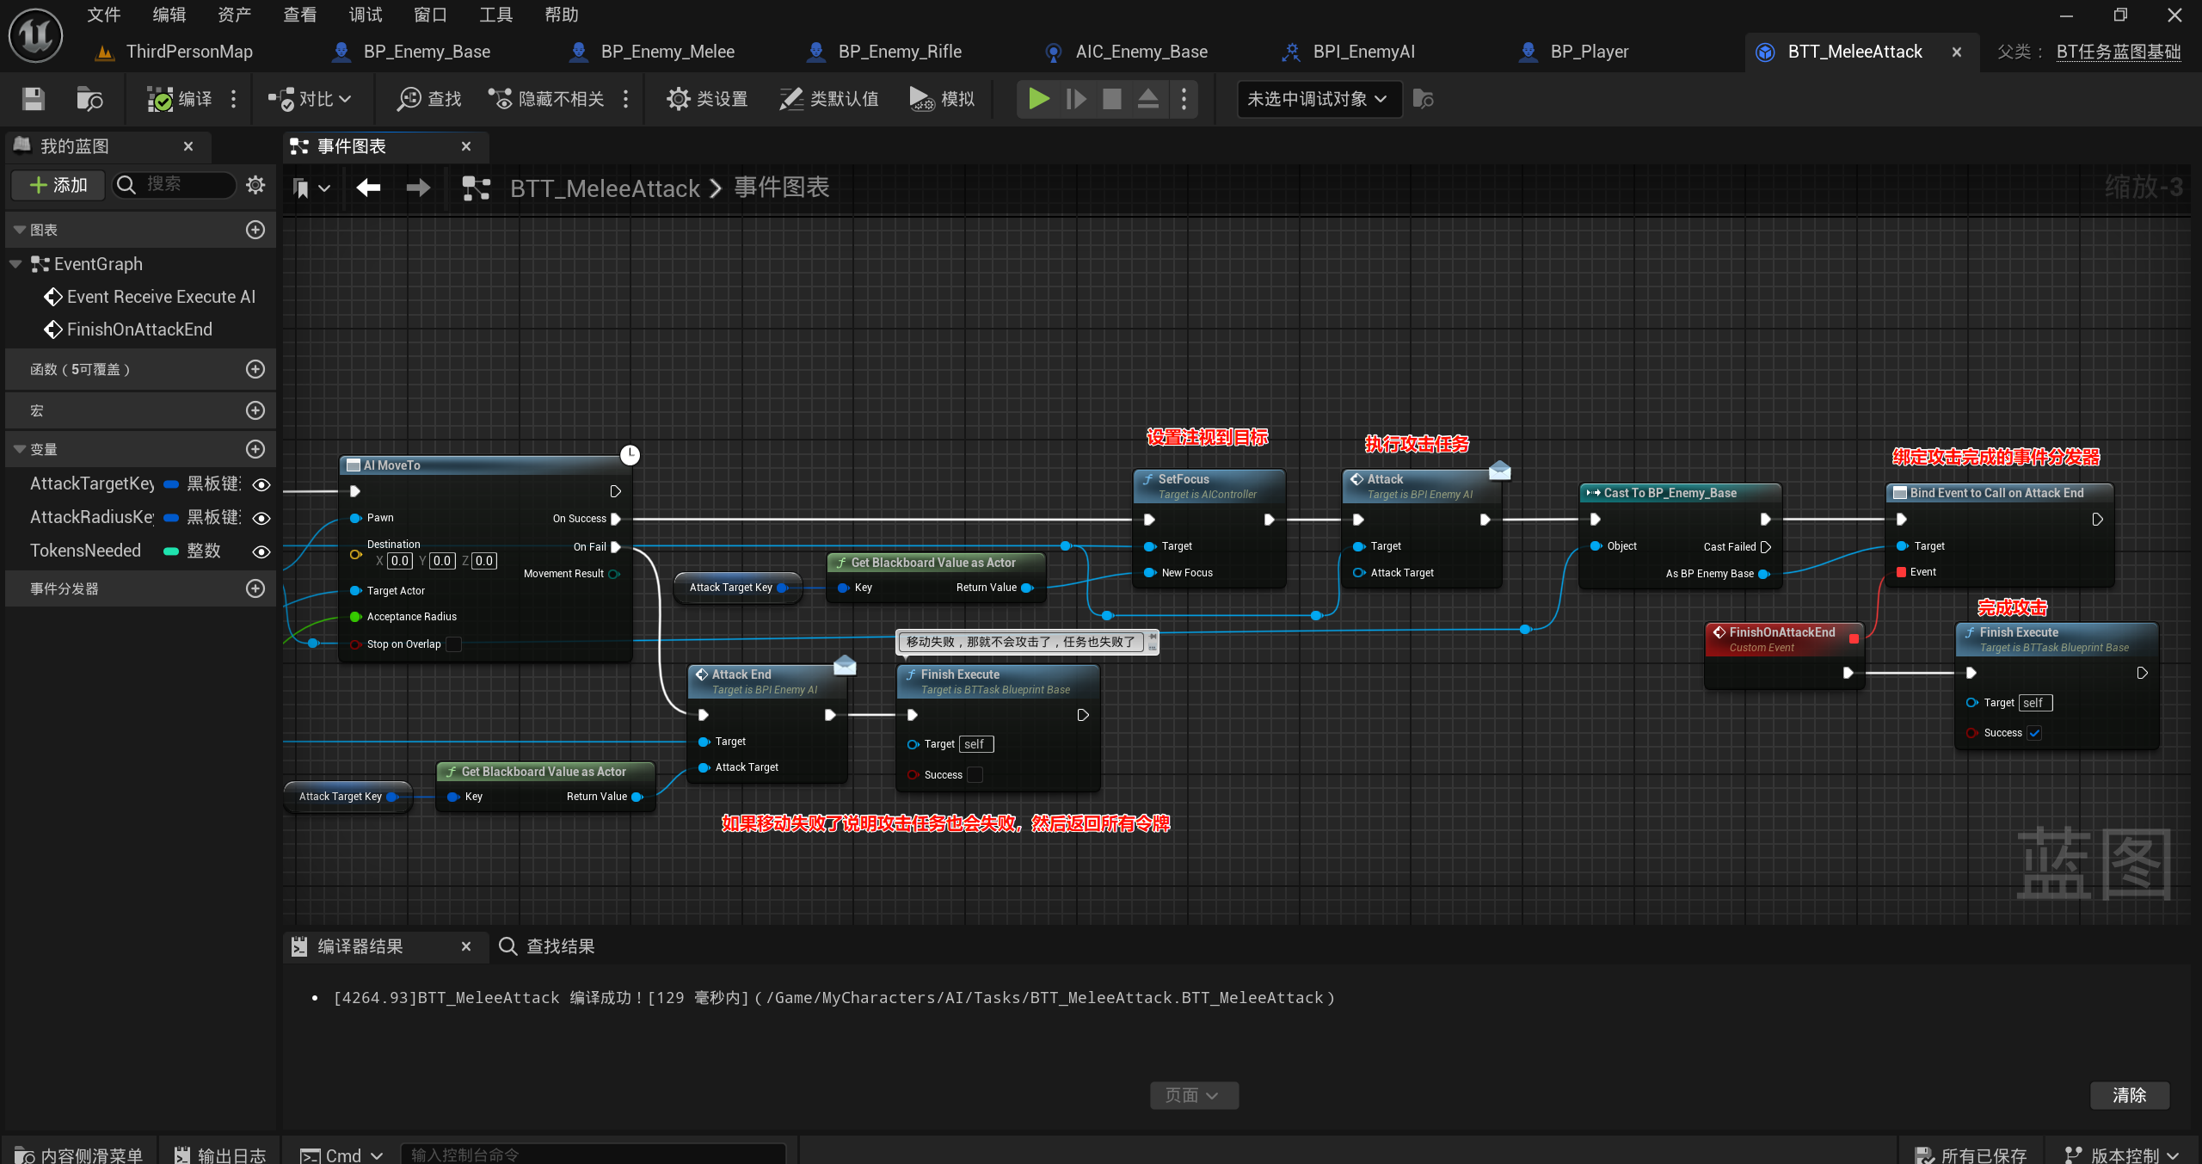Add new variable with plus icon
Image resolution: width=2202 pixels, height=1164 pixels.
(x=255, y=449)
